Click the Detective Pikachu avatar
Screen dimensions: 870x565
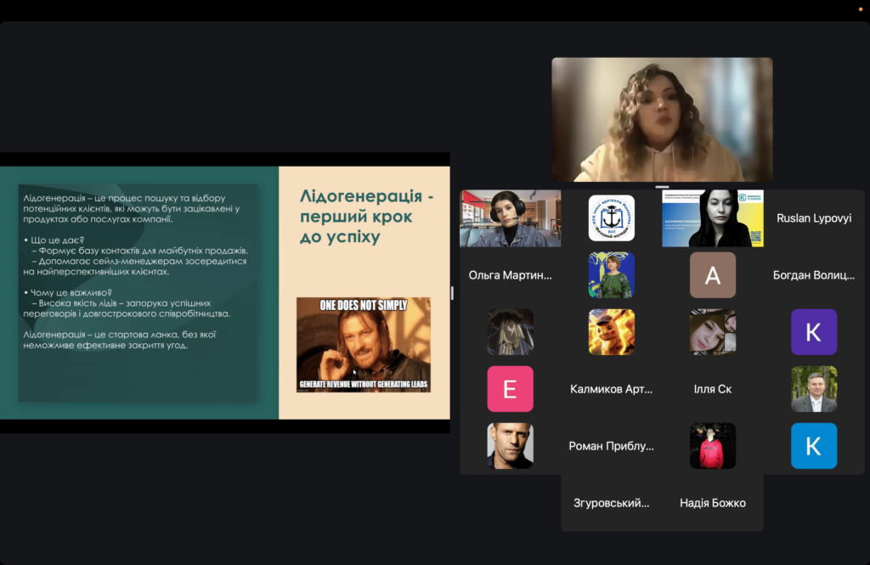pyautogui.click(x=612, y=332)
